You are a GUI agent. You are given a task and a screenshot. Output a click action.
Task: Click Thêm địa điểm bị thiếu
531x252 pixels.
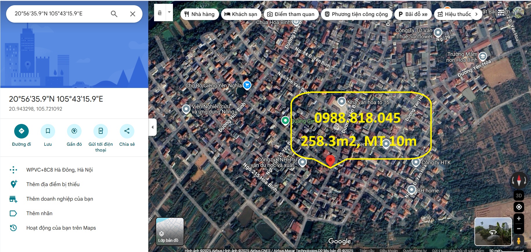(x=53, y=184)
